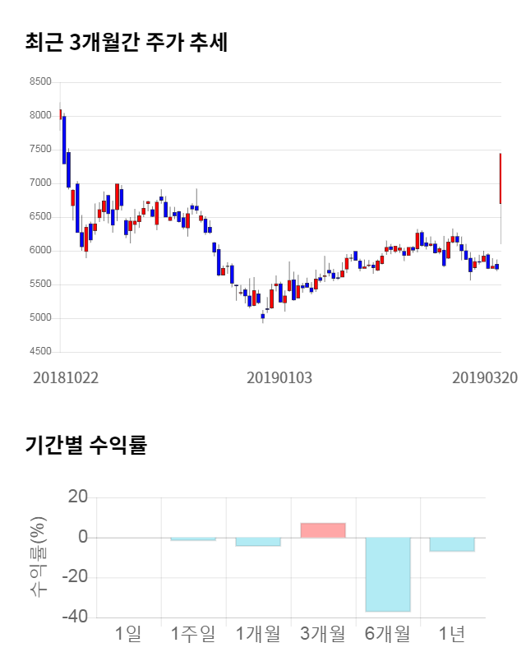Click the 최근 3개월간 주가 추세 heading
Screen dimensions: 526x666
coord(127,42)
